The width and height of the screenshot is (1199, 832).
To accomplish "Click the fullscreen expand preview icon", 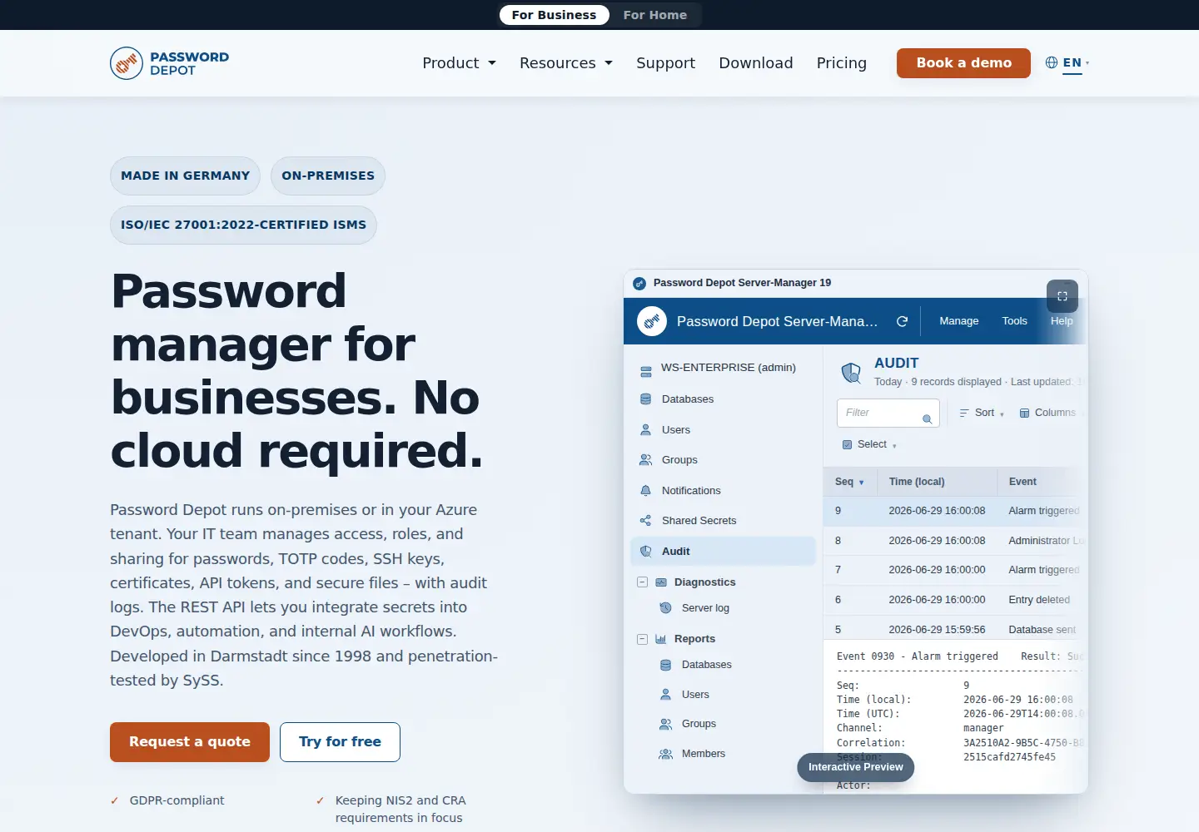I will pyautogui.click(x=1062, y=296).
